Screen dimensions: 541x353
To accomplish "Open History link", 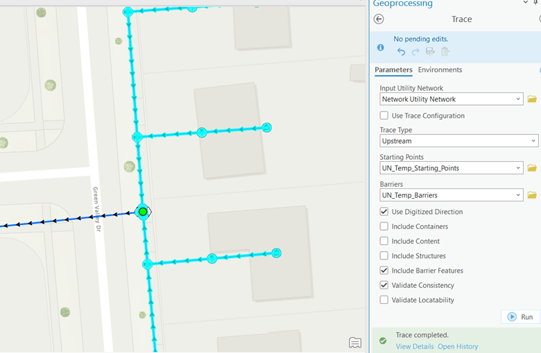I will pyautogui.click(x=458, y=347).
